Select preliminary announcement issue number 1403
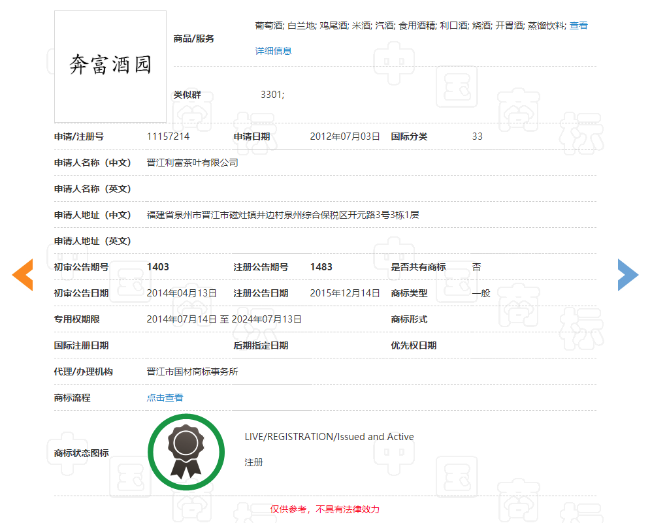 tap(158, 267)
